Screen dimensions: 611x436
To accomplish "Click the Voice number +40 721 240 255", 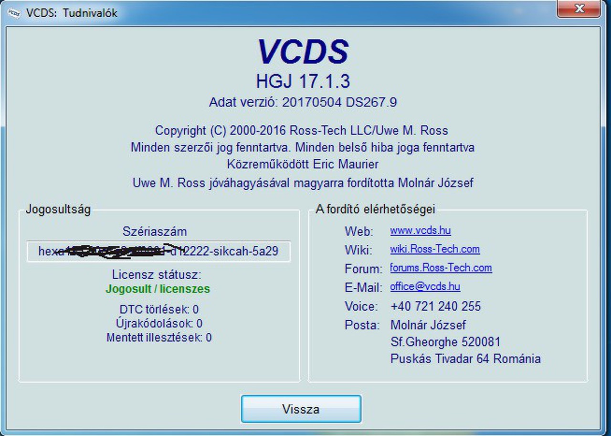I will pyautogui.click(x=436, y=306).
